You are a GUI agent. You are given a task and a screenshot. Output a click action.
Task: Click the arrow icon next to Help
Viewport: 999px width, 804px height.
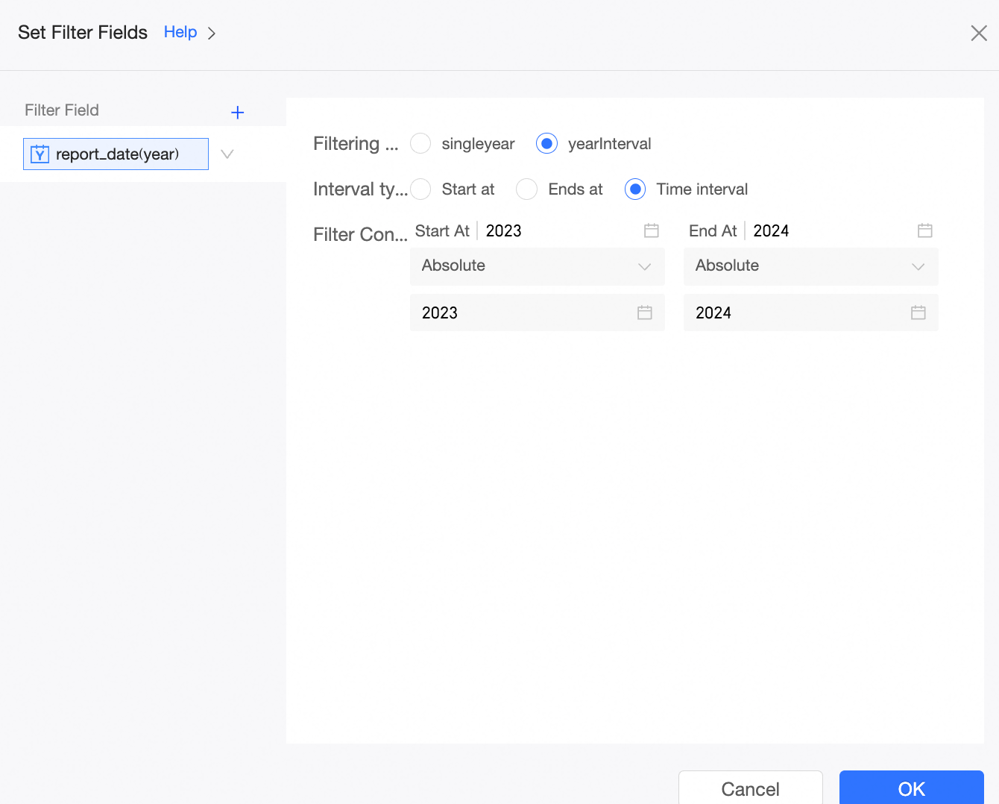coord(212,33)
